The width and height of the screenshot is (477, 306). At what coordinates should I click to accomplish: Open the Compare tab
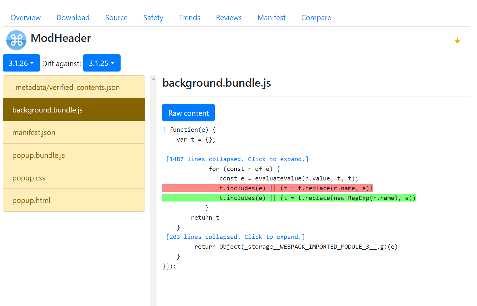(x=316, y=18)
